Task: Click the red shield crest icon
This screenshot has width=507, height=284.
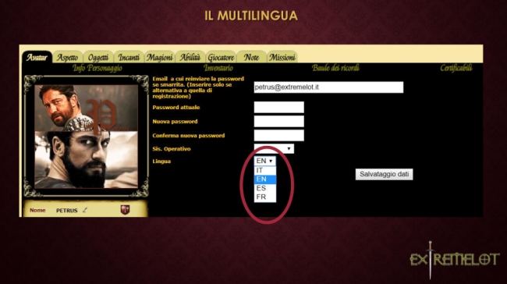Action: (x=125, y=210)
